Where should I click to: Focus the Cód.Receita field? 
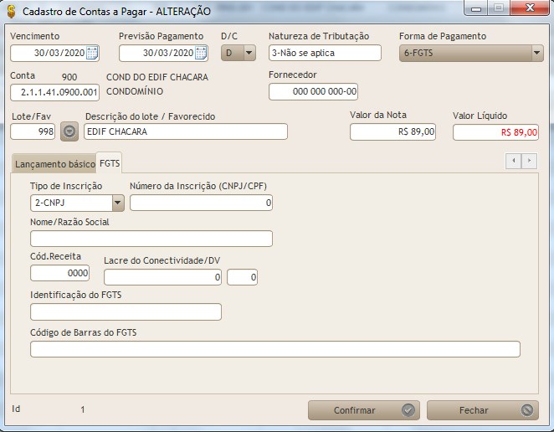click(59, 273)
